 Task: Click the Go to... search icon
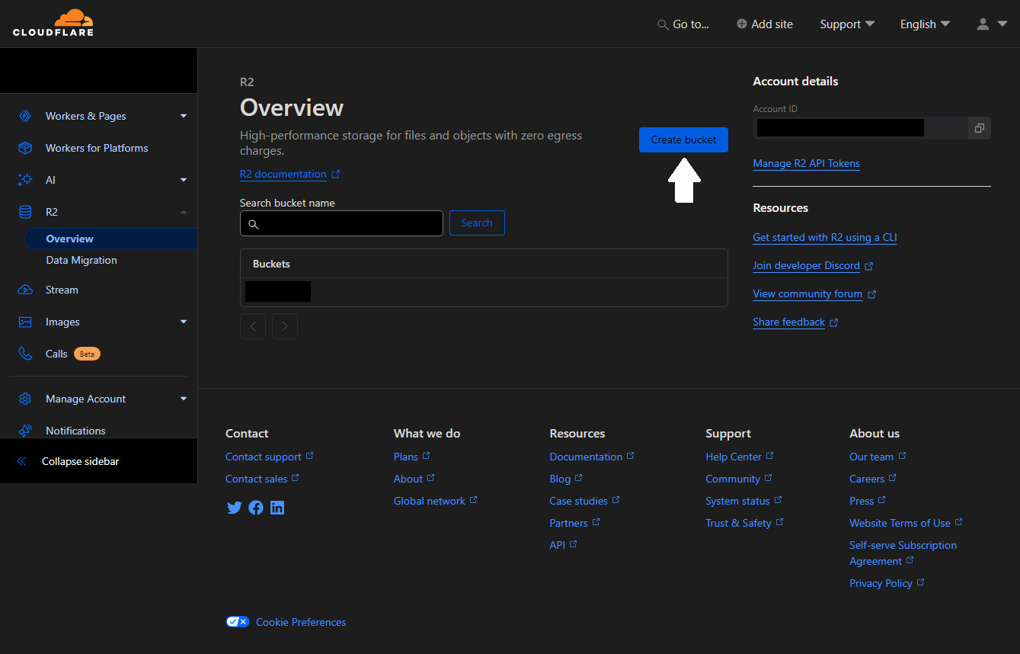[661, 24]
